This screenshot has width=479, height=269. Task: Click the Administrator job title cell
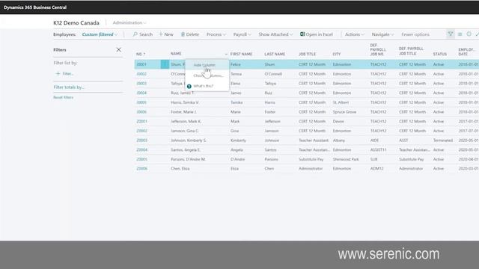click(x=311, y=169)
